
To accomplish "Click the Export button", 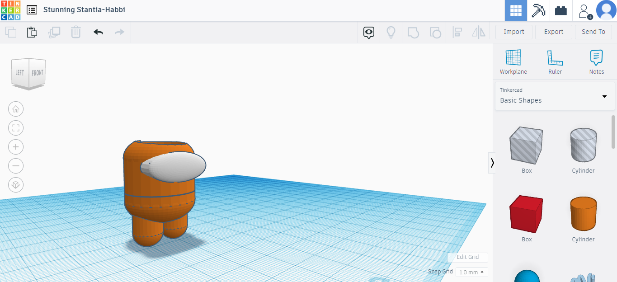I will (x=554, y=32).
